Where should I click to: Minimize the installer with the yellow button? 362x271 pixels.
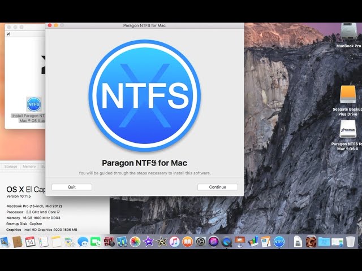click(x=56, y=25)
